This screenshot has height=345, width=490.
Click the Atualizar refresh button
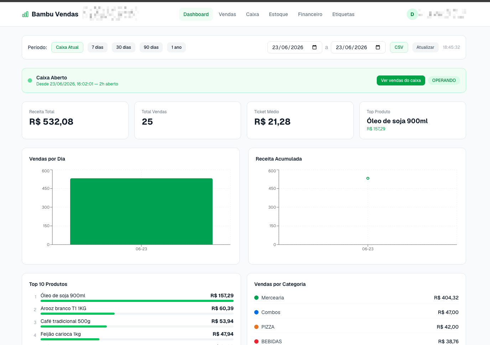point(425,47)
